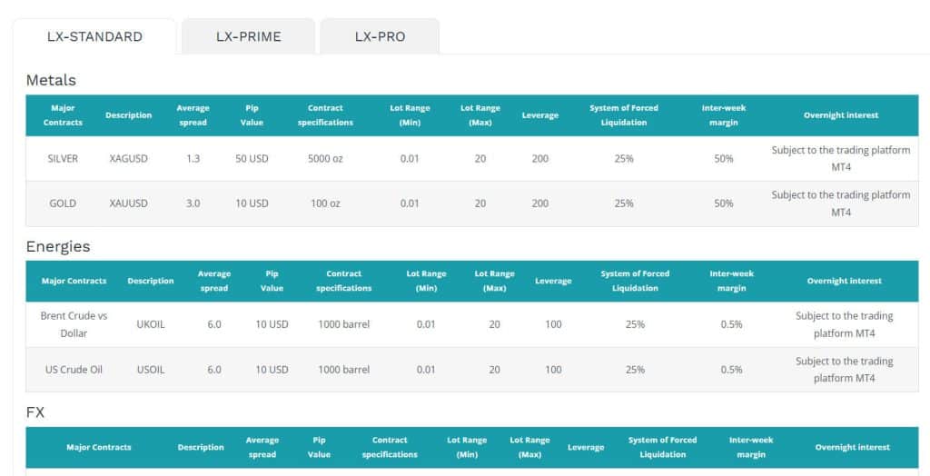The height and width of the screenshot is (476, 930).
Task: Click the Energies section heading
Action: (x=58, y=246)
